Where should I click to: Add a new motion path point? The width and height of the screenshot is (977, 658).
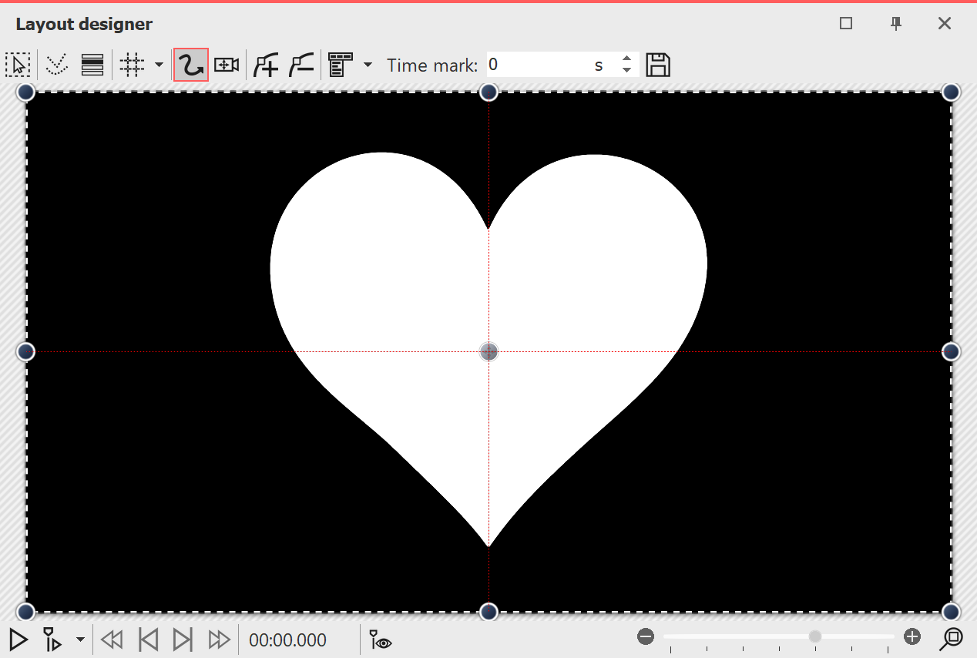pyautogui.click(x=266, y=65)
